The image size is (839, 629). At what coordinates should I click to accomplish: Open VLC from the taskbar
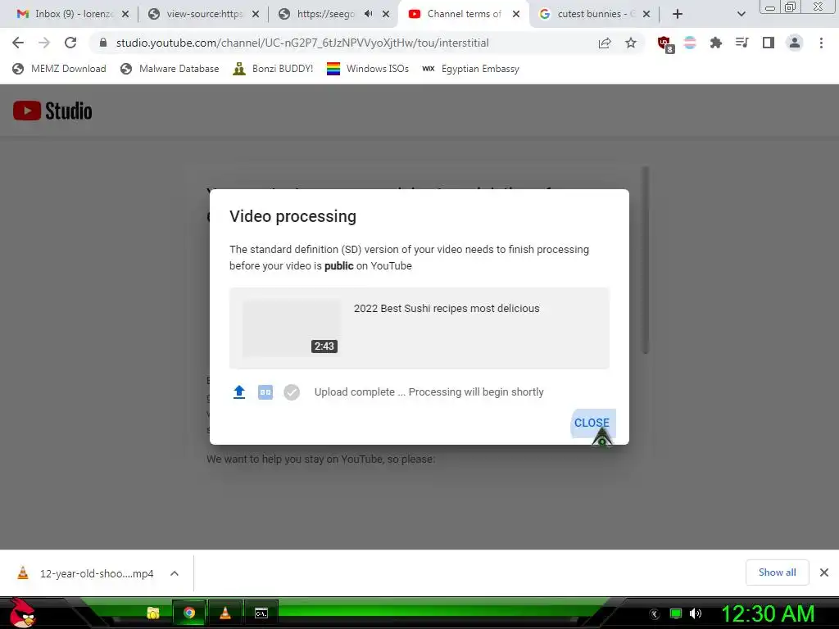225,613
